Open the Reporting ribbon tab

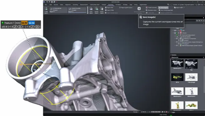tap(111, 4)
